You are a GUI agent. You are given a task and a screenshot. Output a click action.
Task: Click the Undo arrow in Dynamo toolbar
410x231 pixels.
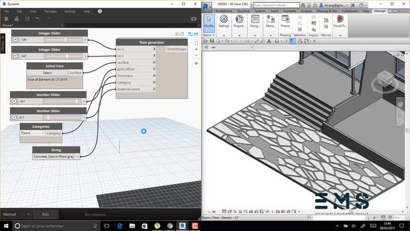pos(38,19)
